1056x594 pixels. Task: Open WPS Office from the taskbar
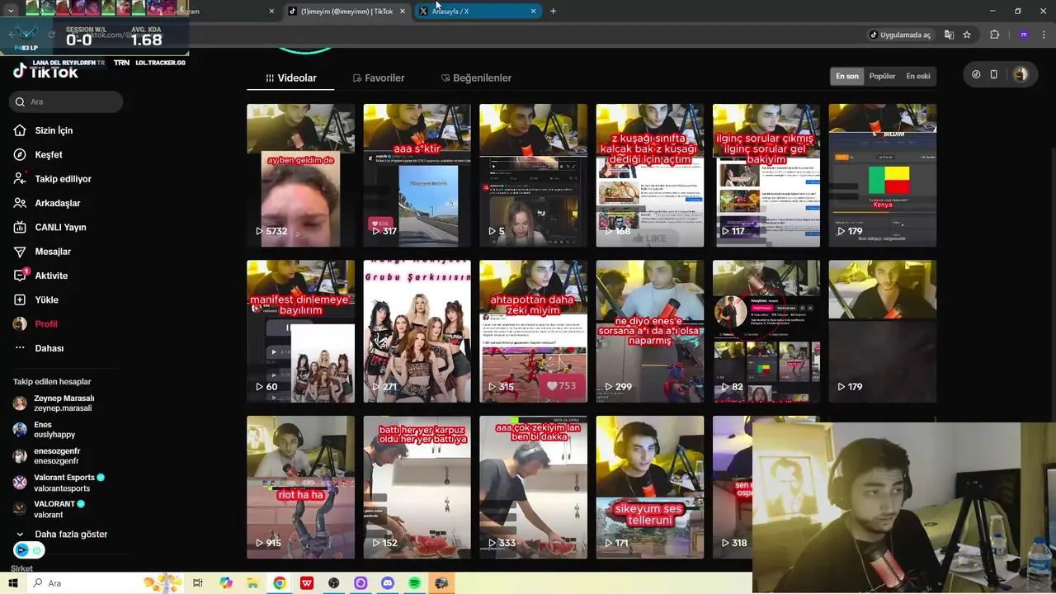[307, 583]
